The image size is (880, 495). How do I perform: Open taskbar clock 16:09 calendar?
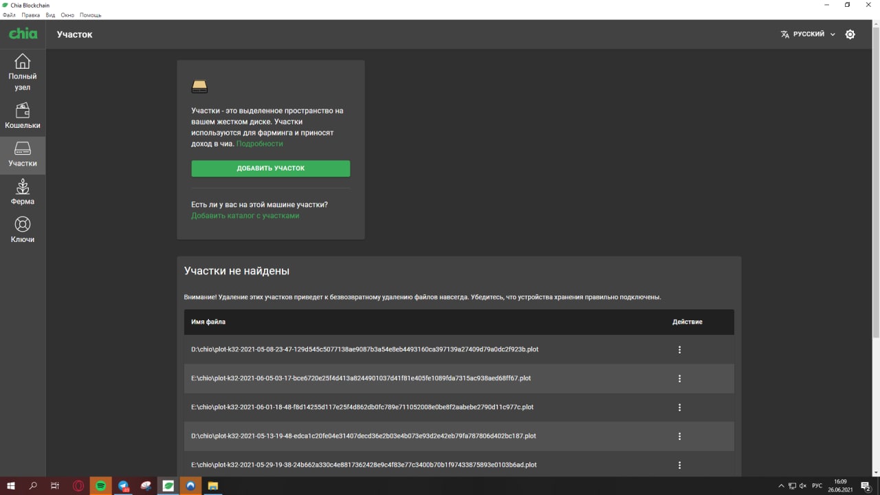tap(840, 486)
